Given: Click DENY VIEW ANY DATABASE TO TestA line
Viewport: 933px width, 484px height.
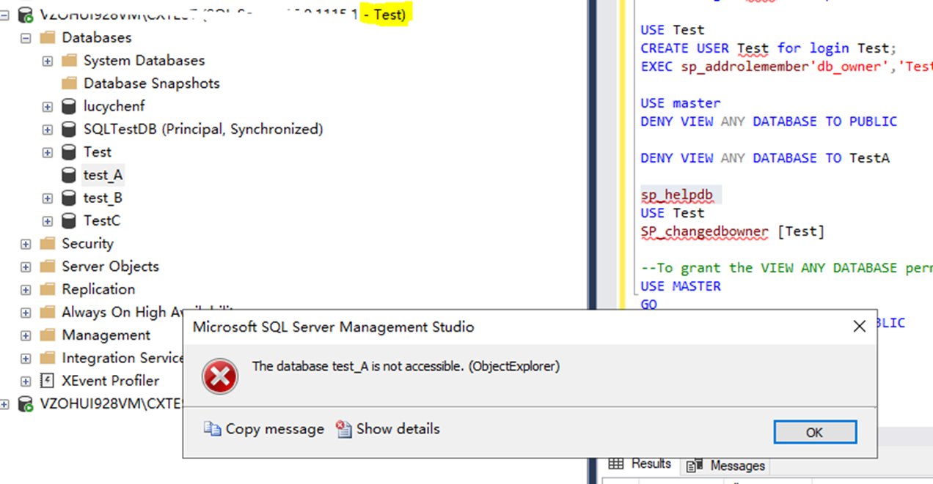Looking at the screenshot, I should tap(765, 158).
